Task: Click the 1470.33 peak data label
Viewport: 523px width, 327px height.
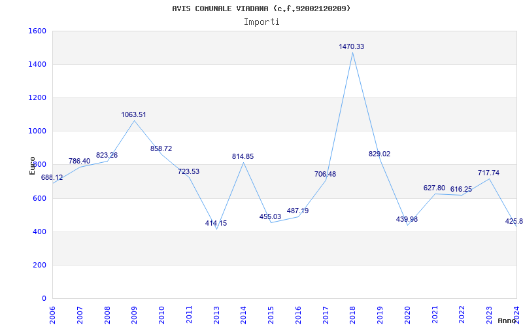Action: [x=351, y=46]
